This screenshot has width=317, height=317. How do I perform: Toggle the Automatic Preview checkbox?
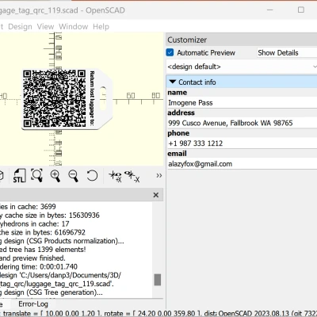170,52
